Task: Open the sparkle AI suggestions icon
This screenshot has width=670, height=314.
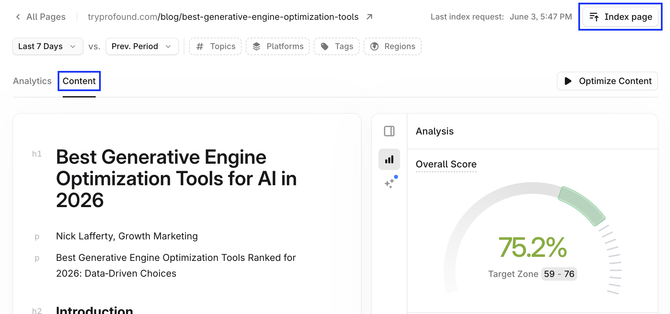Action: (x=390, y=183)
